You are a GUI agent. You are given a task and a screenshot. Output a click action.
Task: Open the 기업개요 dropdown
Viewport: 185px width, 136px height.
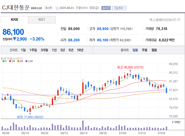(x=119, y=8)
